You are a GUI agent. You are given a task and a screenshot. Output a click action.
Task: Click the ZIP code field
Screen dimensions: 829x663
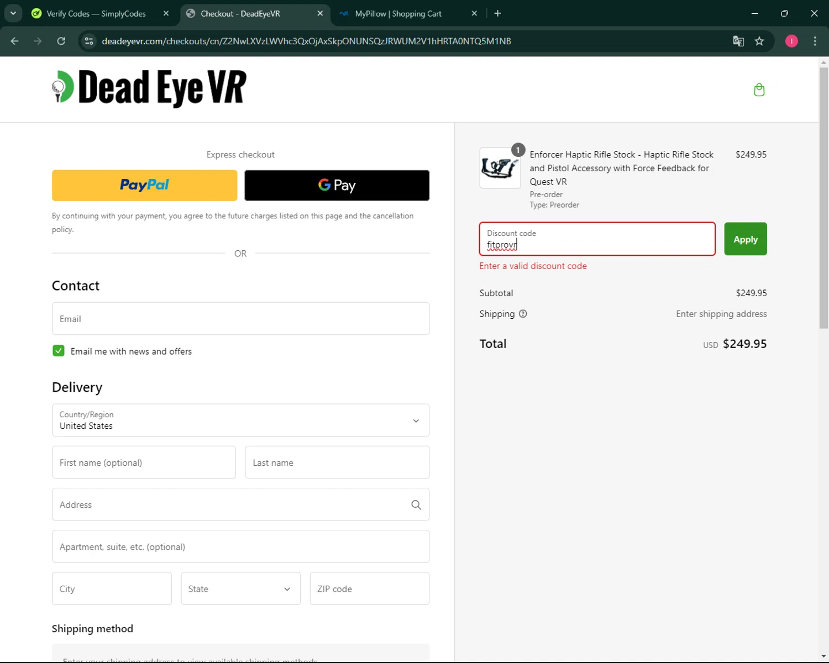click(370, 588)
